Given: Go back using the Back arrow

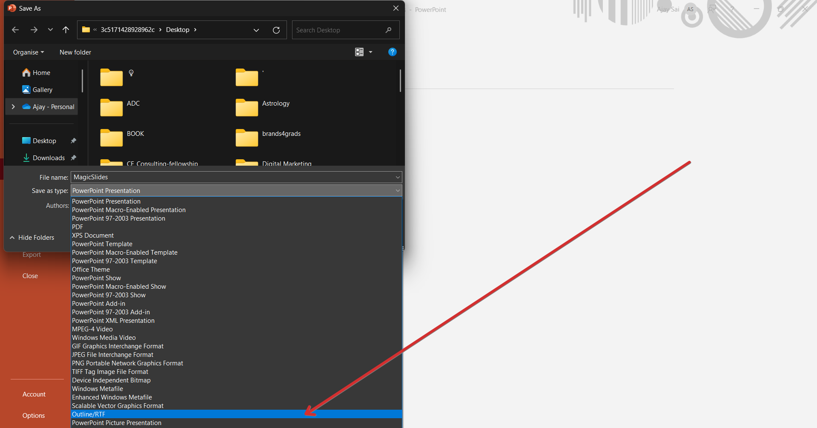Looking at the screenshot, I should click(15, 30).
